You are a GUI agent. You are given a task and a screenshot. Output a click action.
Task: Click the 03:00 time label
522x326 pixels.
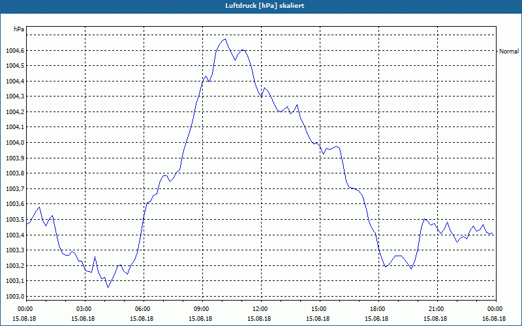pos(85,309)
